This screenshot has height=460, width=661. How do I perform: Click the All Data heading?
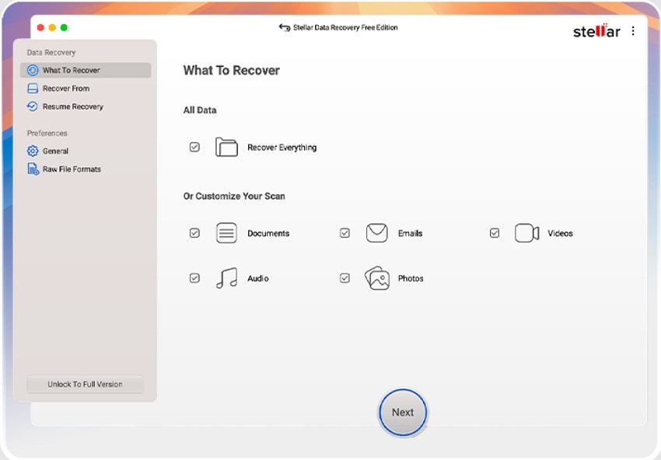point(200,110)
